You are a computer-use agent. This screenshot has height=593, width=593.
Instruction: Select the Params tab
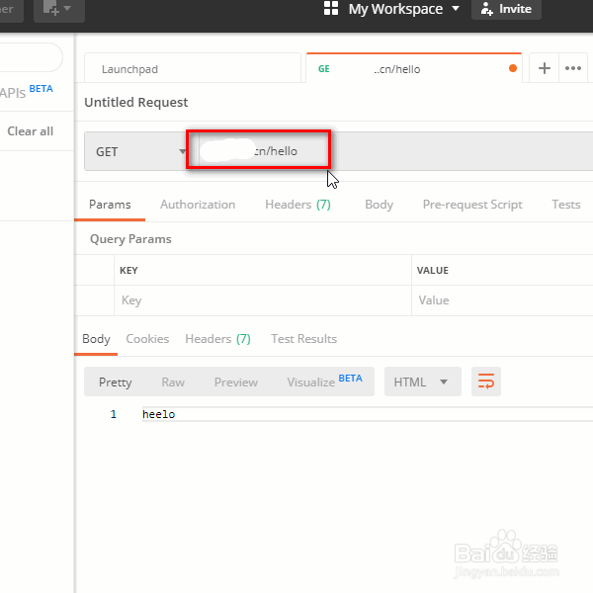110,205
